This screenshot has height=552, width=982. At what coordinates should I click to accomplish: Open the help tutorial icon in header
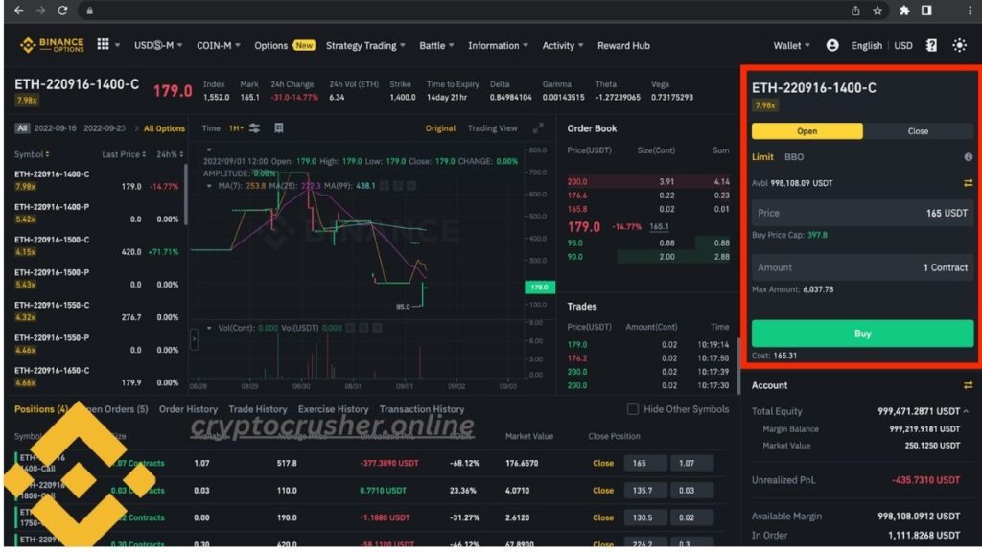point(931,45)
